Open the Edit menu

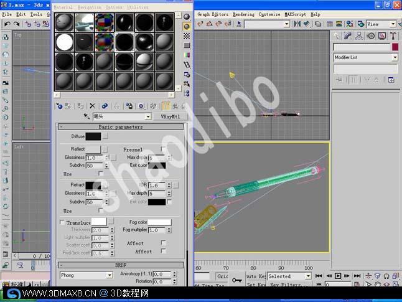(x=21, y=14)
